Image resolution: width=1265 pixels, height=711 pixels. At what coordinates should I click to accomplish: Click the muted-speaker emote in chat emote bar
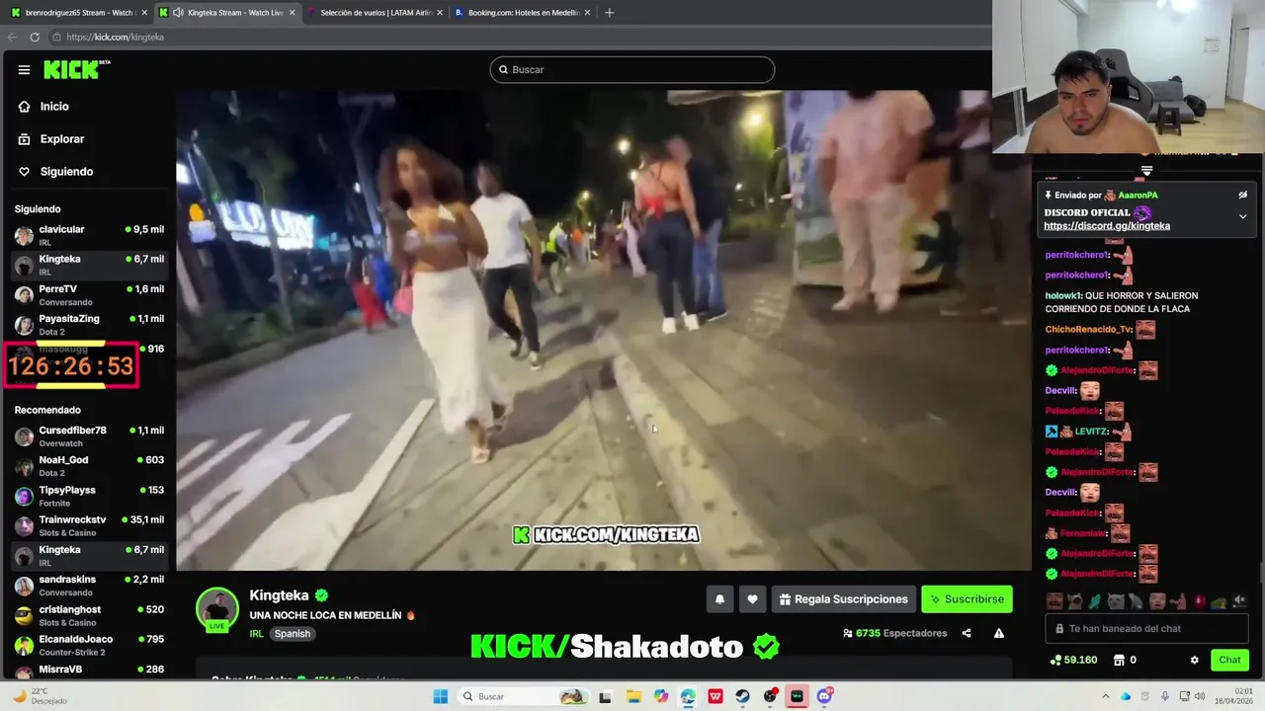click(x=1239, y=600)
